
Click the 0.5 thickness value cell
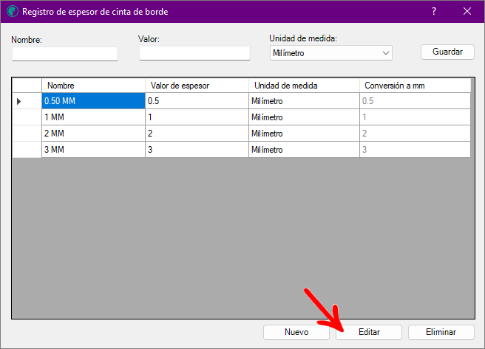[x=197, y=101]
